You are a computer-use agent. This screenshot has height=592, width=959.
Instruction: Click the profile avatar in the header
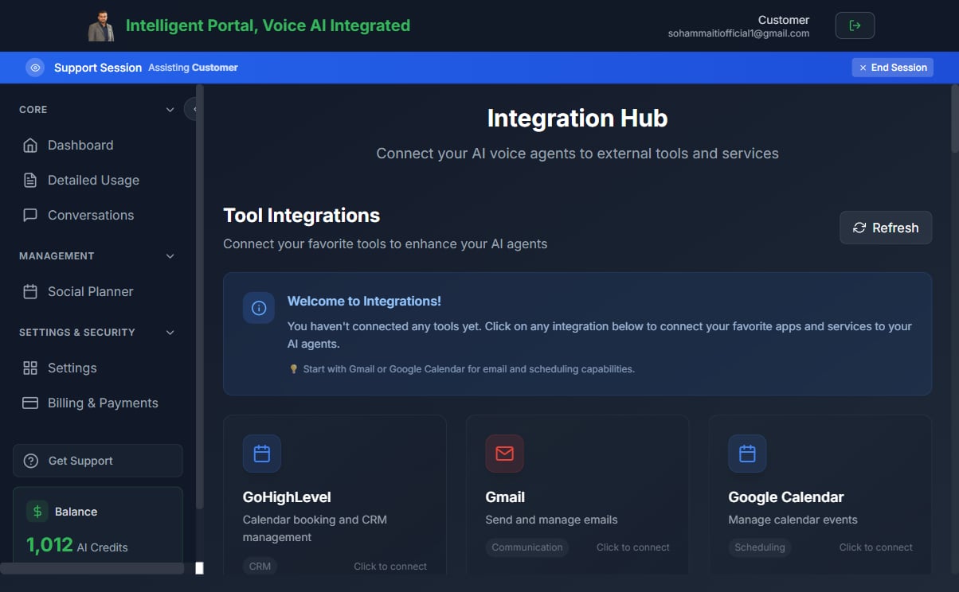pyautogui.click(x=101, y=25)
